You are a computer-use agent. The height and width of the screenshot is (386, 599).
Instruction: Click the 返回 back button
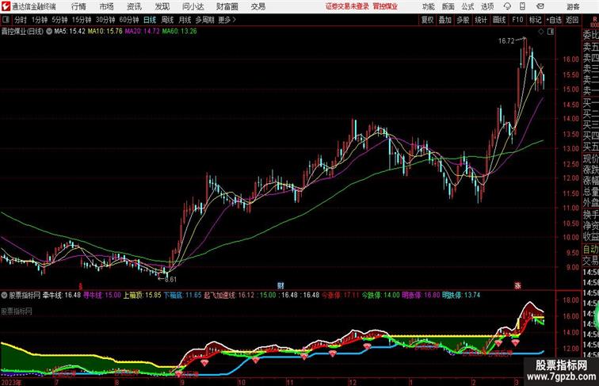click(x=572, y=20)
